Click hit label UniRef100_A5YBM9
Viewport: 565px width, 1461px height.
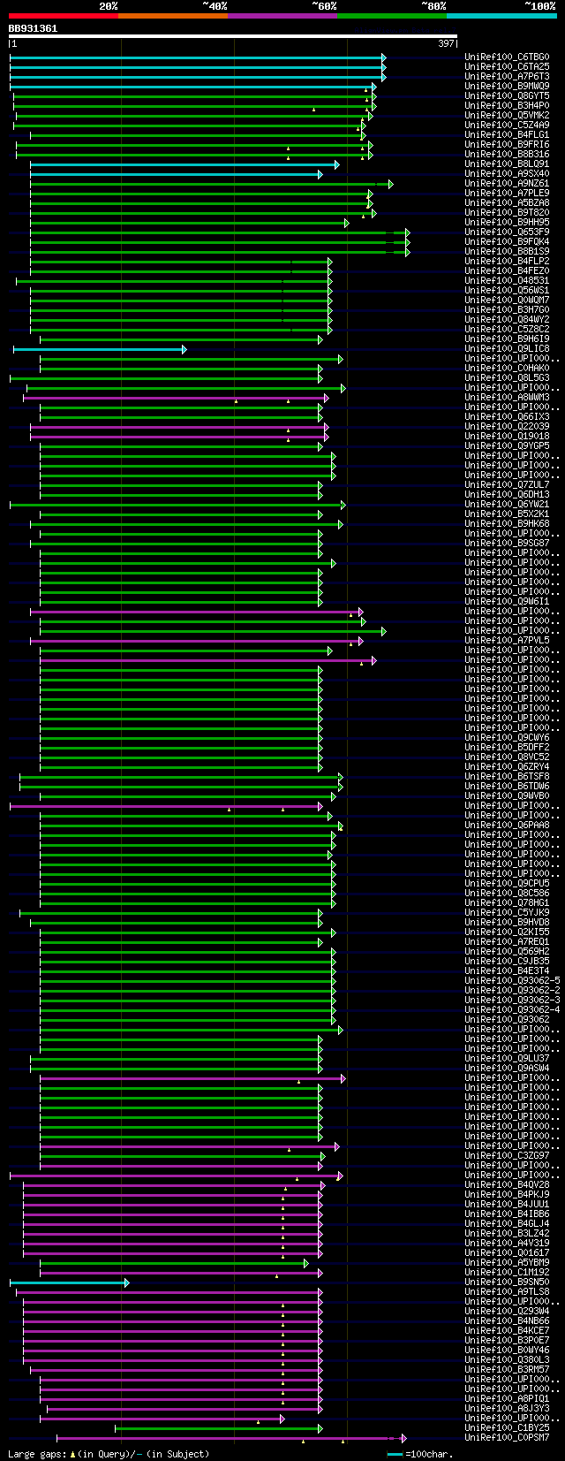pos(507,1263)
